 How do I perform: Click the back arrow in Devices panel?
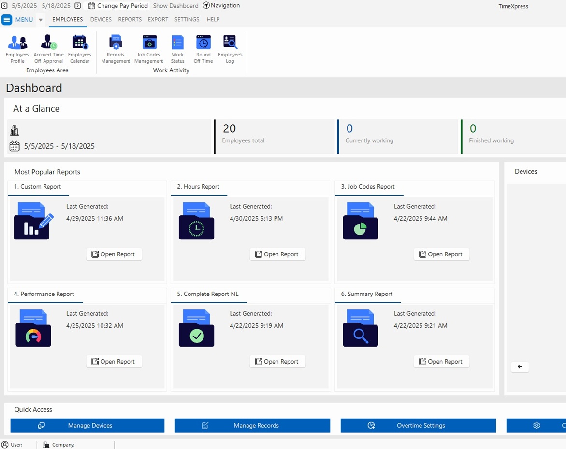[520, 367]
